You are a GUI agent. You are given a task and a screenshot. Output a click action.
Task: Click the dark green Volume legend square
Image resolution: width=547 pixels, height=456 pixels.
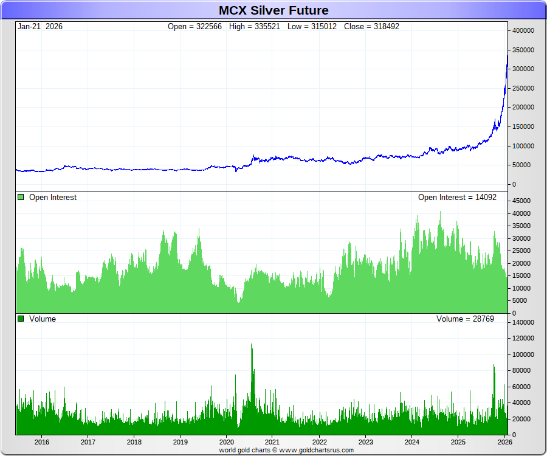(21, 319)
